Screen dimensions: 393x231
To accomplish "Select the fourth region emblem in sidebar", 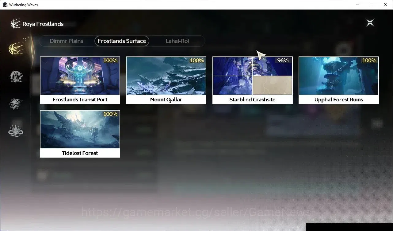I will 16,131.
